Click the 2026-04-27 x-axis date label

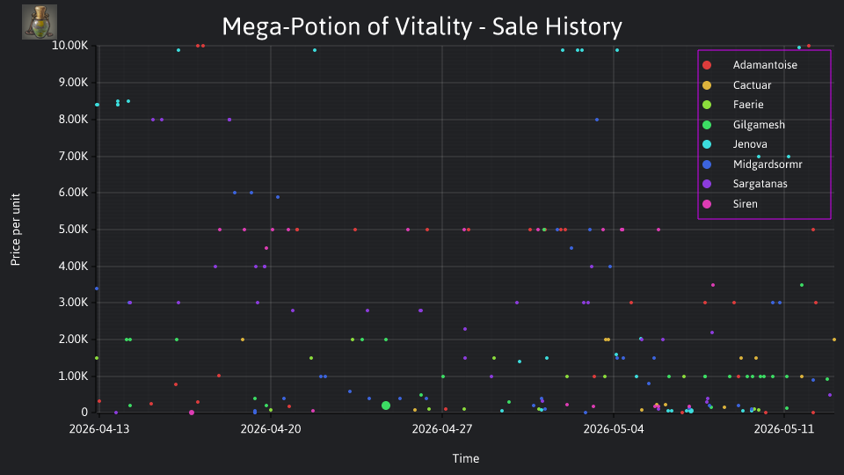[x=442, y=429]
